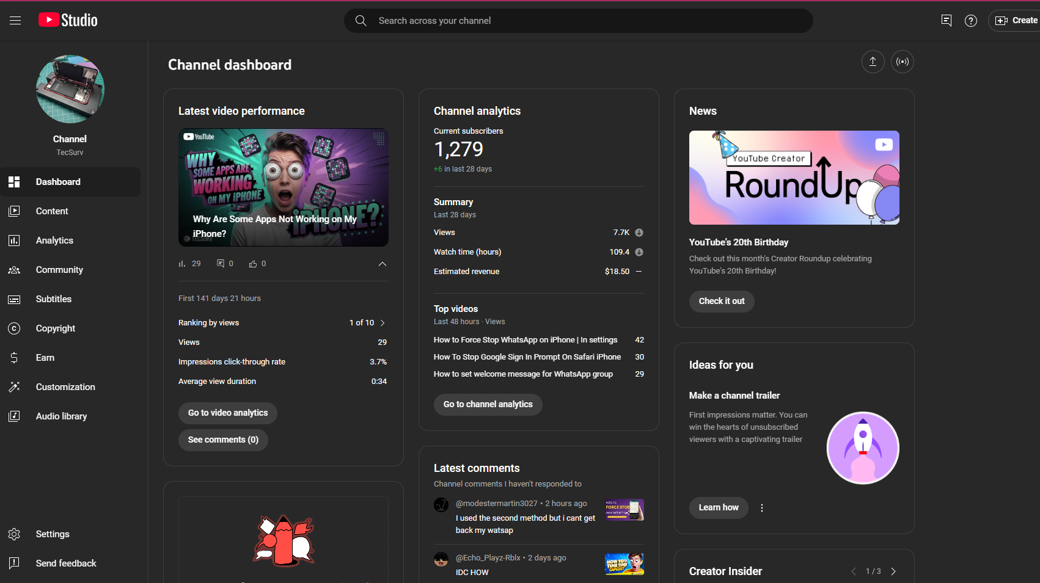Open the YouTube Creator RoundUp news image
The width and height of the screenshot is (1040, 583).
click(794, 178)
